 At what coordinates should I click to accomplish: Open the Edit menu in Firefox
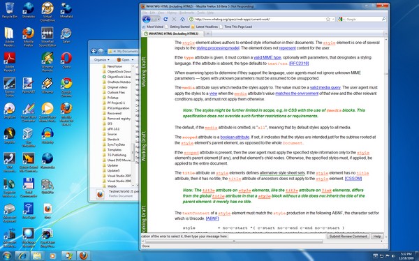[152, 13]
